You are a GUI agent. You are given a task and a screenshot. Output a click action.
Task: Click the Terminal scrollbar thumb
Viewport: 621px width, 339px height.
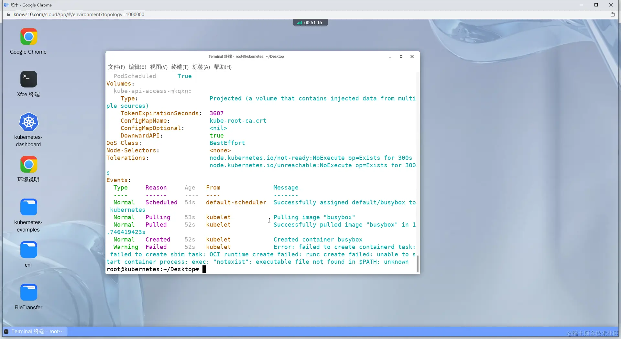tap(418, 263)
